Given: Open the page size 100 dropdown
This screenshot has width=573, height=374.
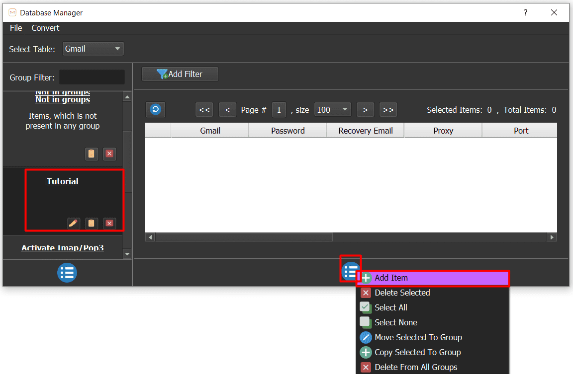Looking at the screenshot, I should 333,110.
